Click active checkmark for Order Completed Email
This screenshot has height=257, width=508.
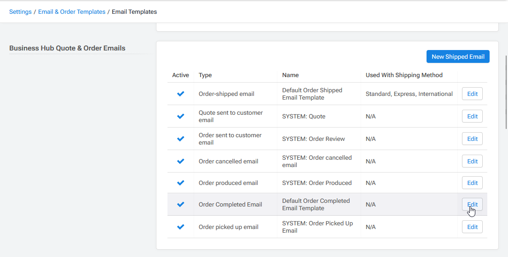tap(180, 204)
